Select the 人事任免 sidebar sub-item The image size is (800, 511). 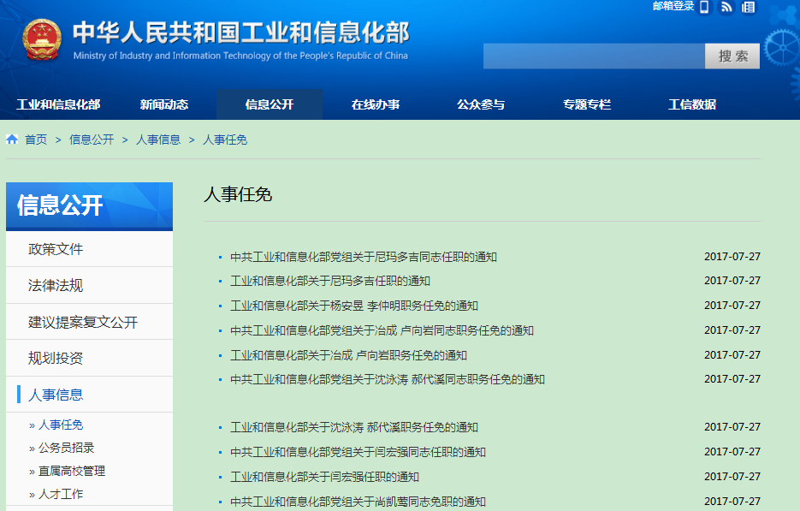point(61,425)
